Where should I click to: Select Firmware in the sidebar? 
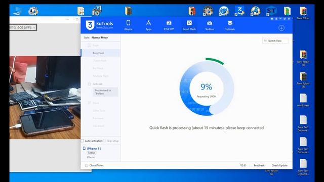(x=98, y=118)
